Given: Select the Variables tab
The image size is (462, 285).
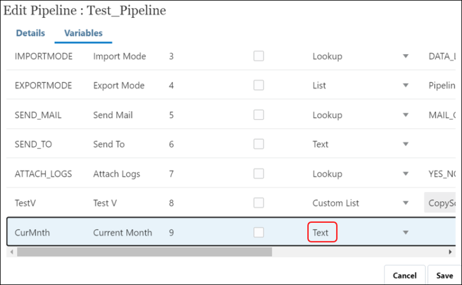Looking at the screenshot, I should [x=83, y=33].
